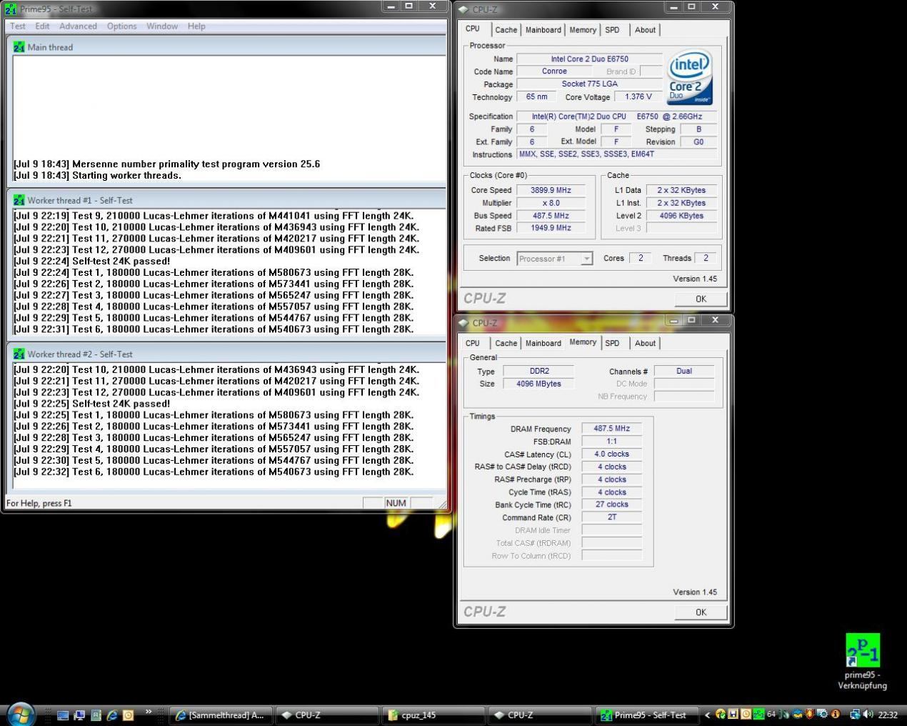The height and width of the screenshot is (726, 907).
Task: Show hidden tray icons arrow
Action: click(708, 715)
